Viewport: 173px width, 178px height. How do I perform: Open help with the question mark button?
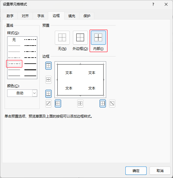pos(153,4)
